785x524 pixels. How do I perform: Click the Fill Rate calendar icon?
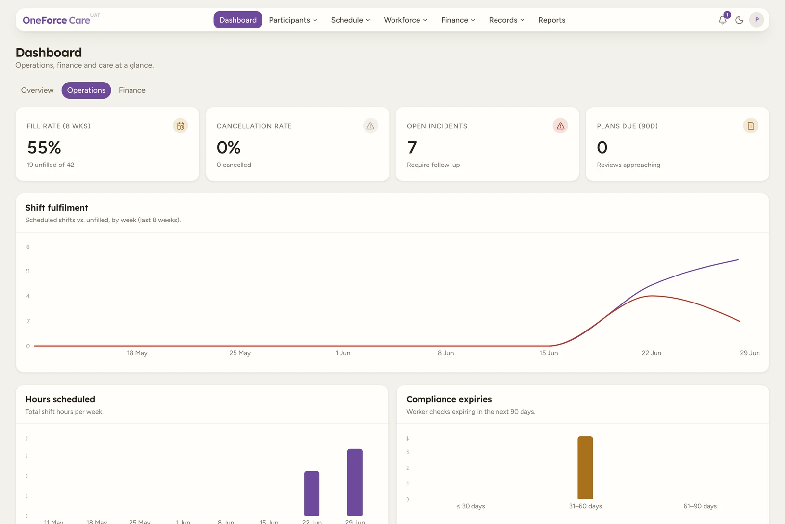pyautogui.click(x=181, y=126)
